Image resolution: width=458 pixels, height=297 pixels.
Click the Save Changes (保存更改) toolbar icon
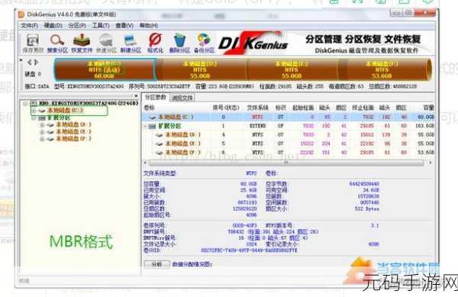pos(33,44)
